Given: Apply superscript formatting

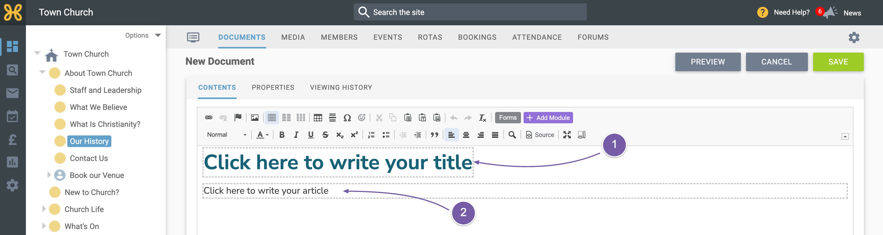Looking at the screenshot, I should tap(354, 135).
